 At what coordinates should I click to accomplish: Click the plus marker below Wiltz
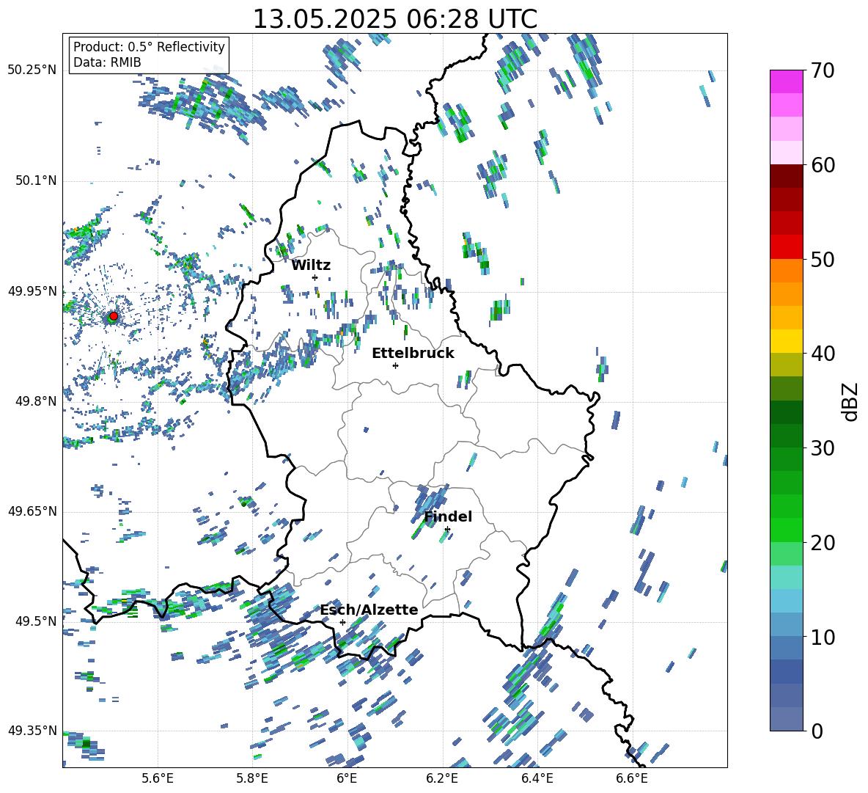tap(315, 277)
